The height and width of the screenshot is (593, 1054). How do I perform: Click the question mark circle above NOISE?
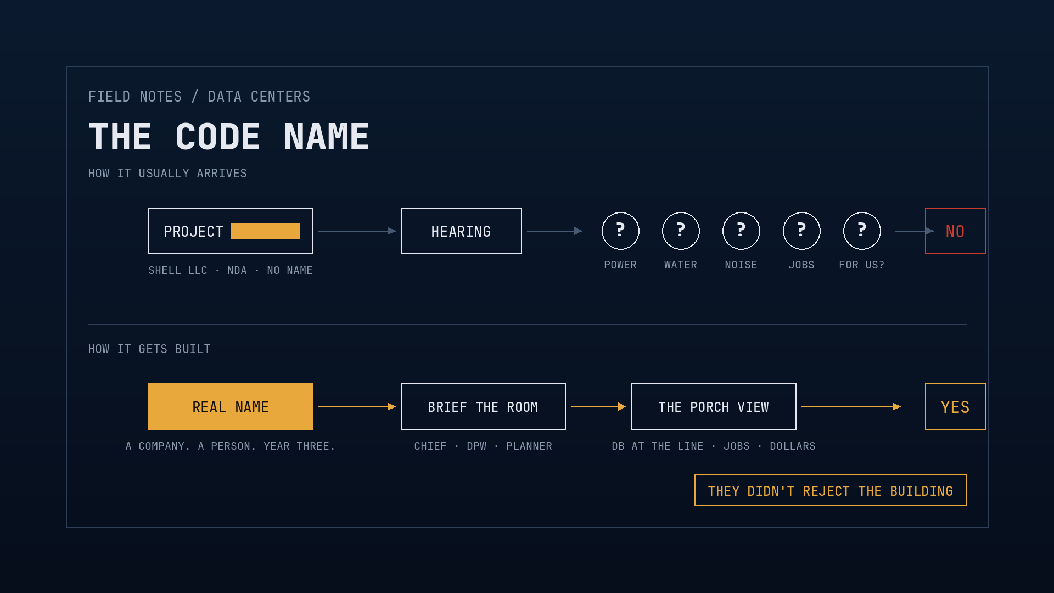pos(741,231)
